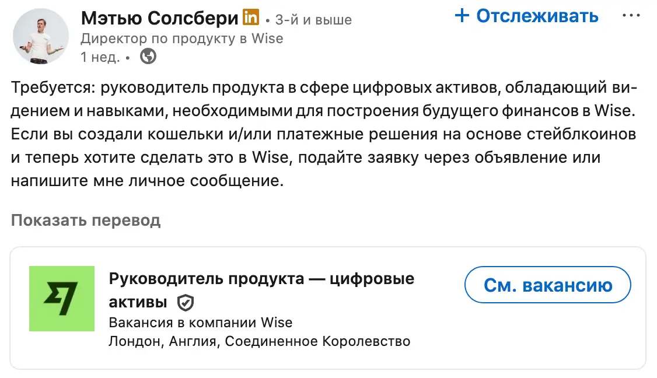Click the green Wise company logo

[x=62, y=298]
